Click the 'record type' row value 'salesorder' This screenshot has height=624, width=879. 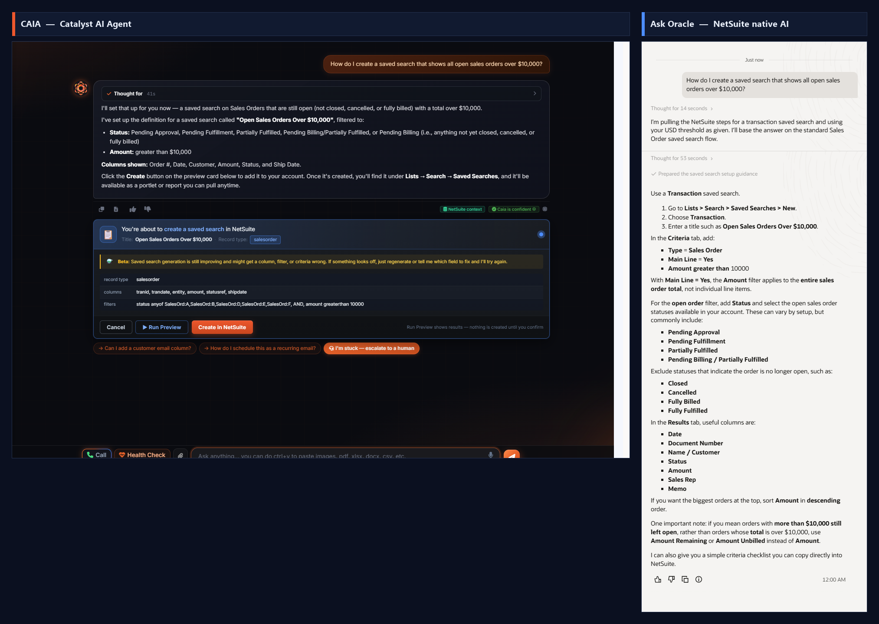pyautogui.click(x=148, y=280)
